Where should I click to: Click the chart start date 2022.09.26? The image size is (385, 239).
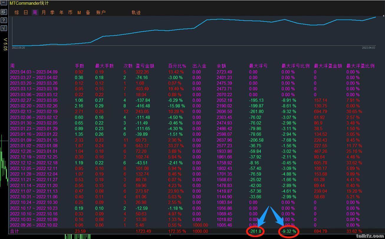click(x=18, y=48)
